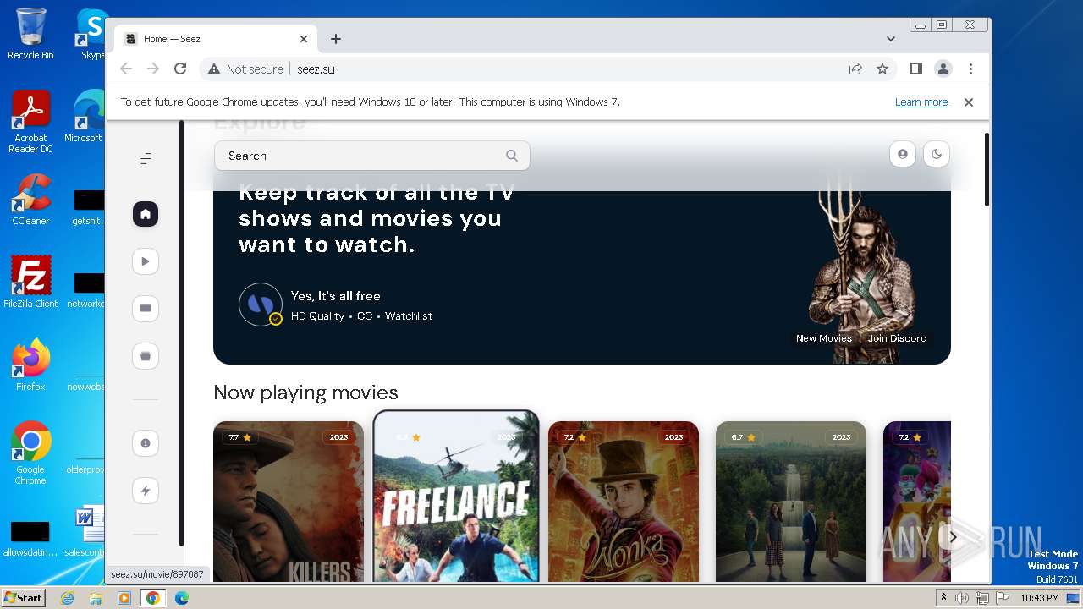
Task: Reload the page in Chrome
Action: tap(180, 69)
